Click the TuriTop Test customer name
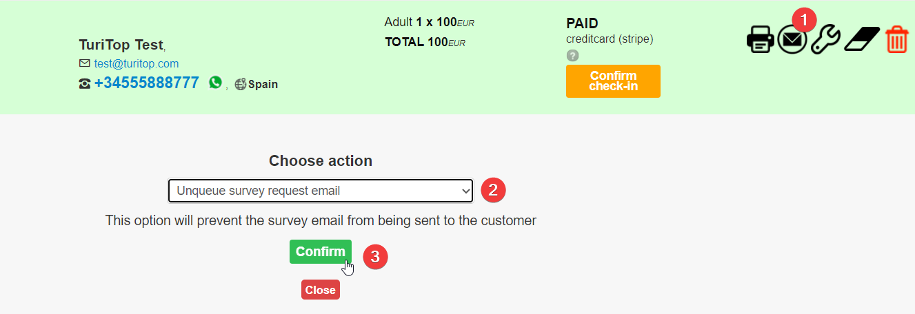The image size is (915, 314). point(121,45)
